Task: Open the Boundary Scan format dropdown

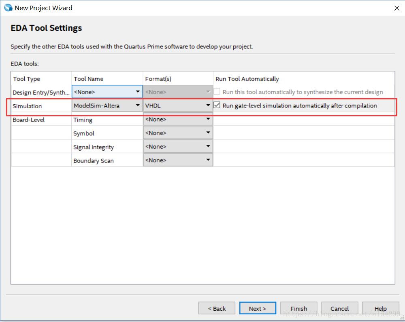Action: click(x=178, y=160)
